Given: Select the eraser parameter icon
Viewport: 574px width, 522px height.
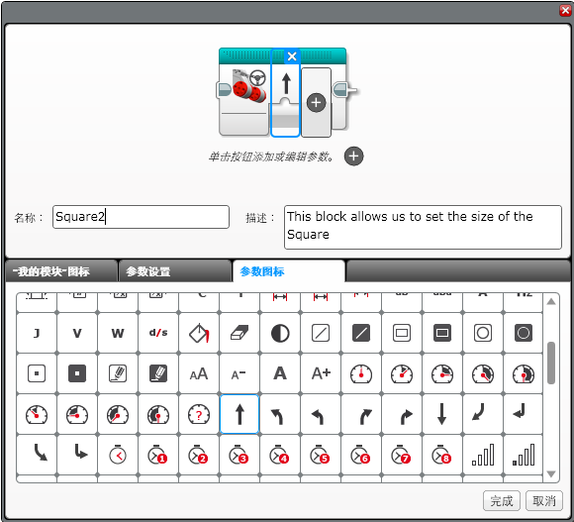Looking at the screenshot, I should (239, 333).
